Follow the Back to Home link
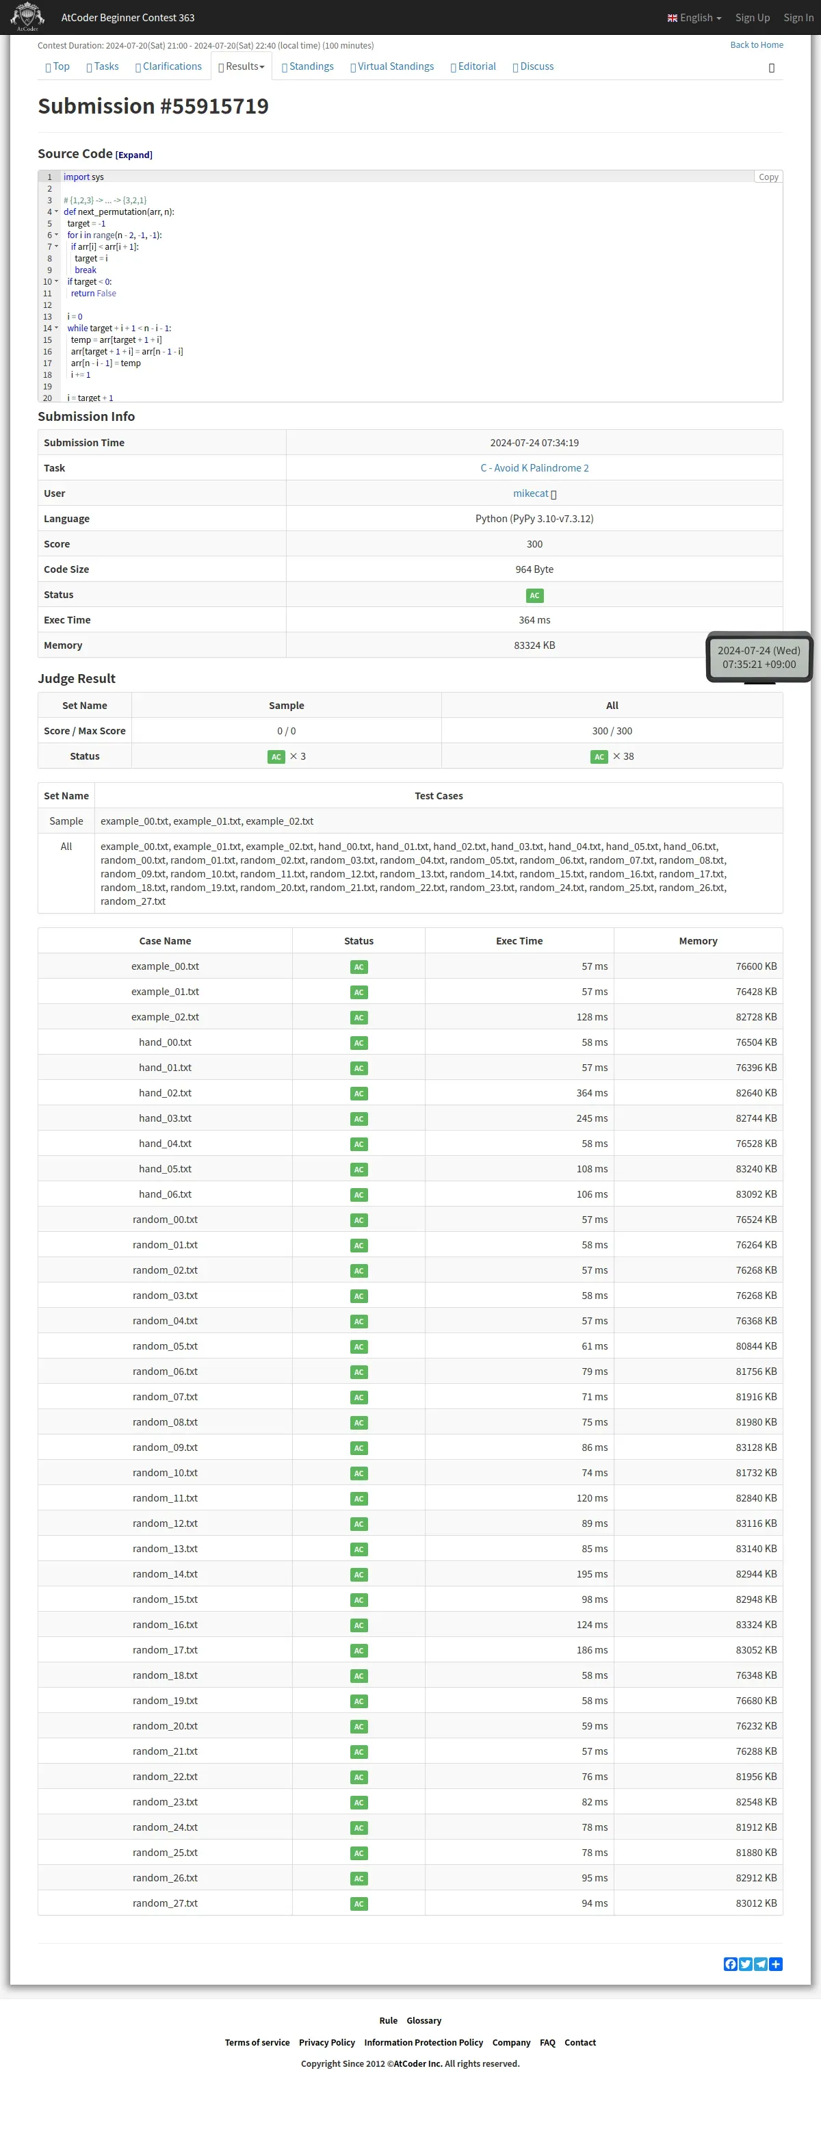Image resolution: width=821 pixels, height=2138 pixels. tap(756, 44)
